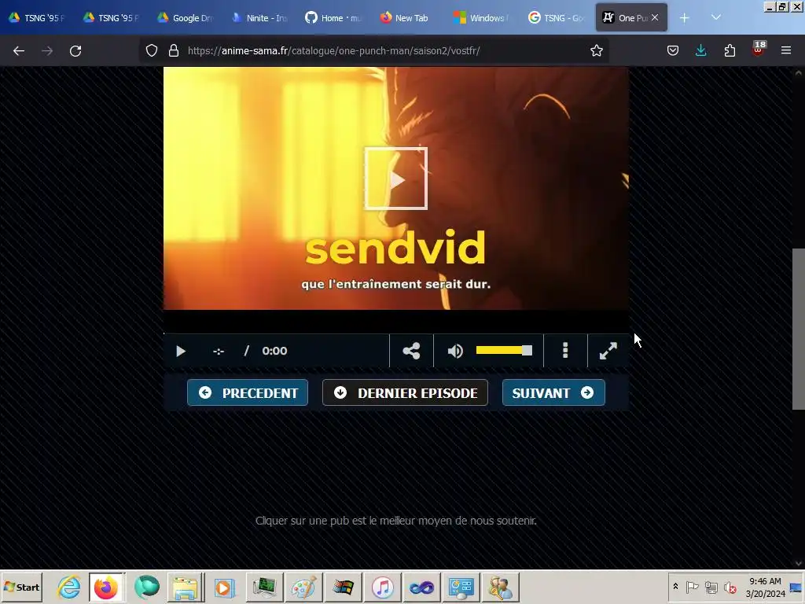Open the media player taskbar icon
Screen dimensions: 805x604
[x=224, y=587]
